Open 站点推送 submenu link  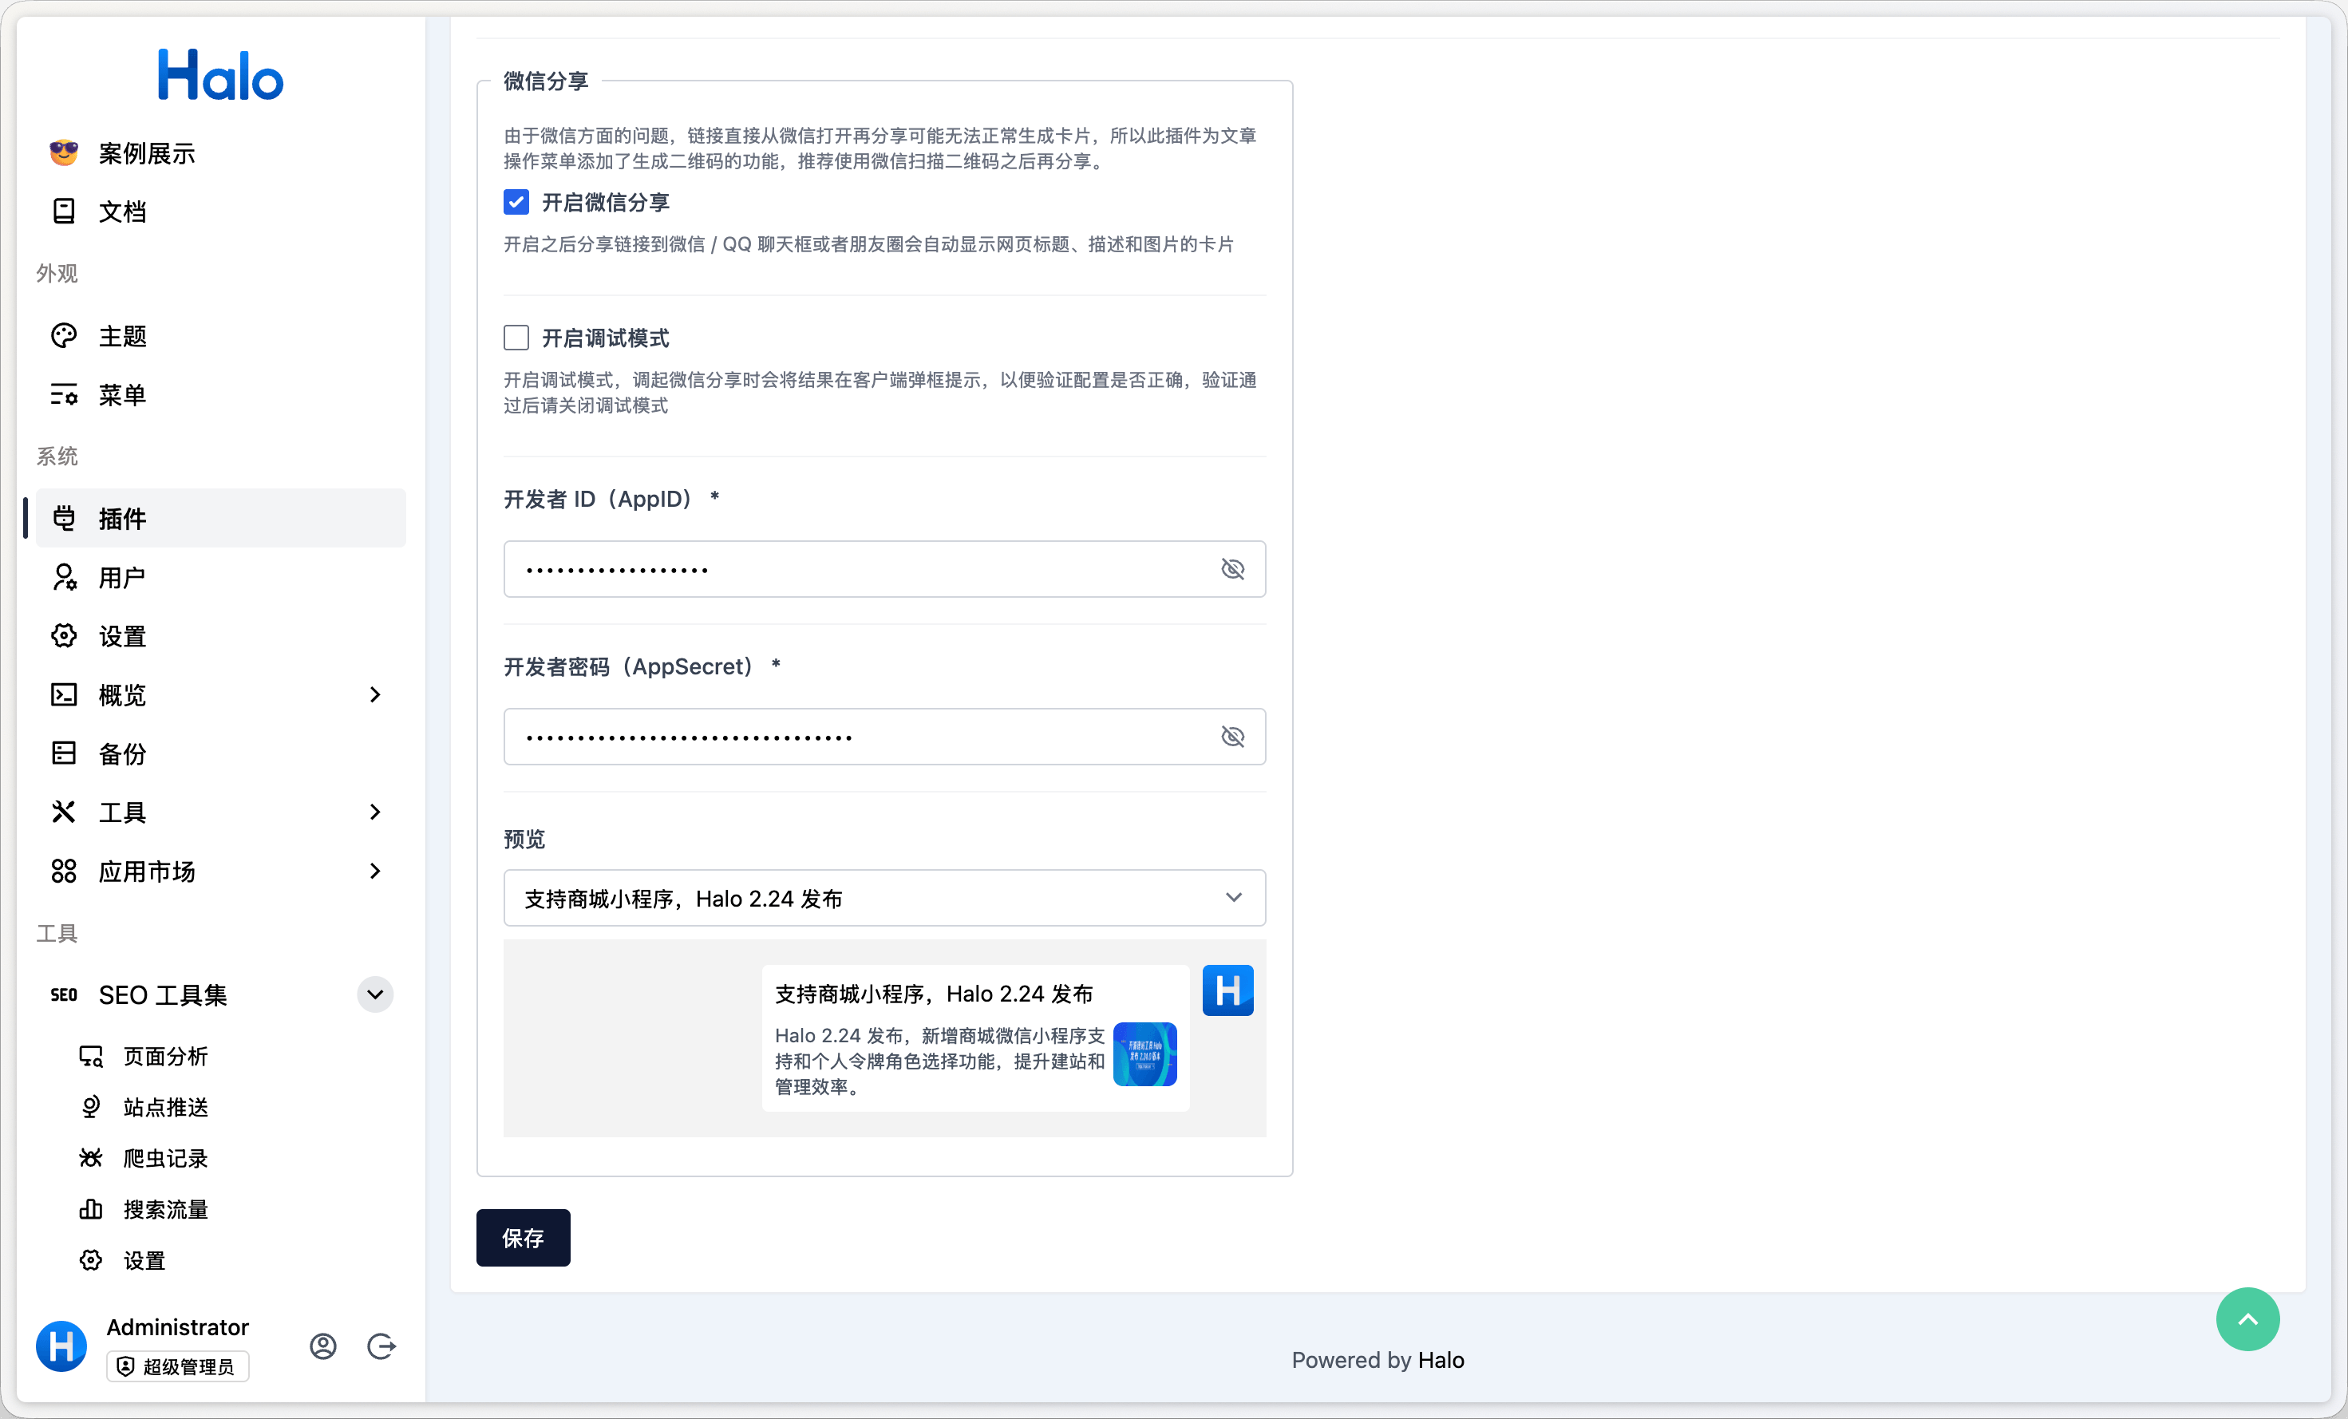[220, 1106]
